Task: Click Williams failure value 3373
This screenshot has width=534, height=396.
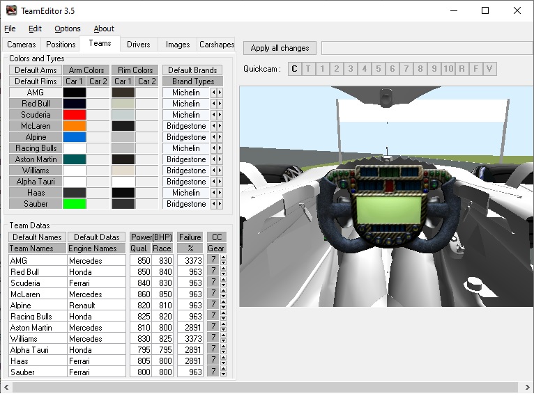Action: pyautogui.click(x=190, y=338)
